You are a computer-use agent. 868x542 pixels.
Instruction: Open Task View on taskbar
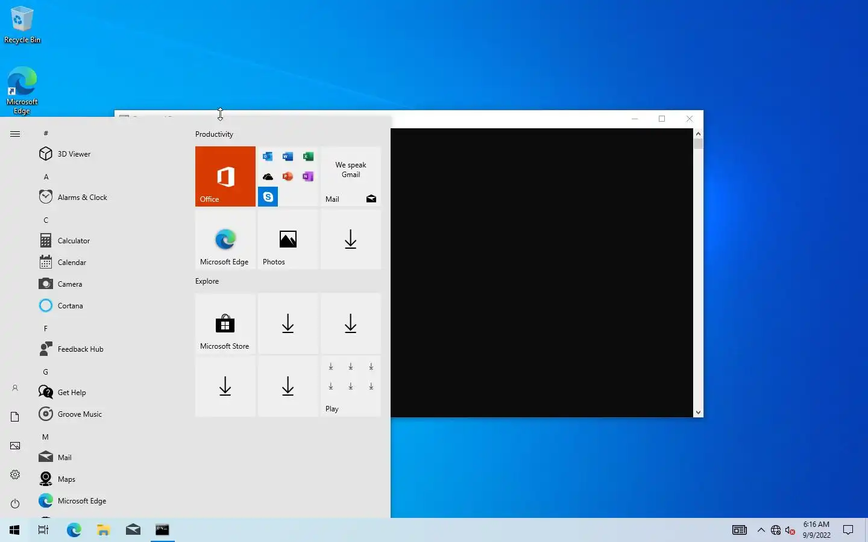tap(43, 530)
